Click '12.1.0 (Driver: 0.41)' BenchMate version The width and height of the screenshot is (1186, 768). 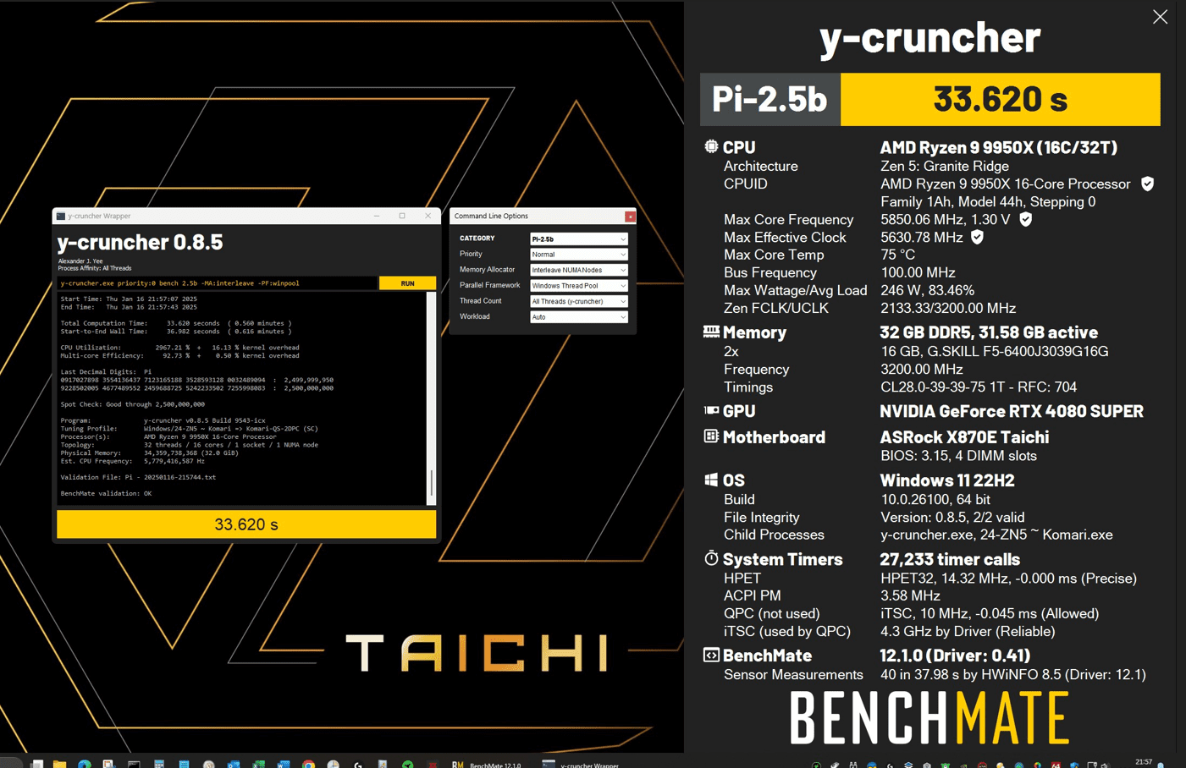[955, 656]
